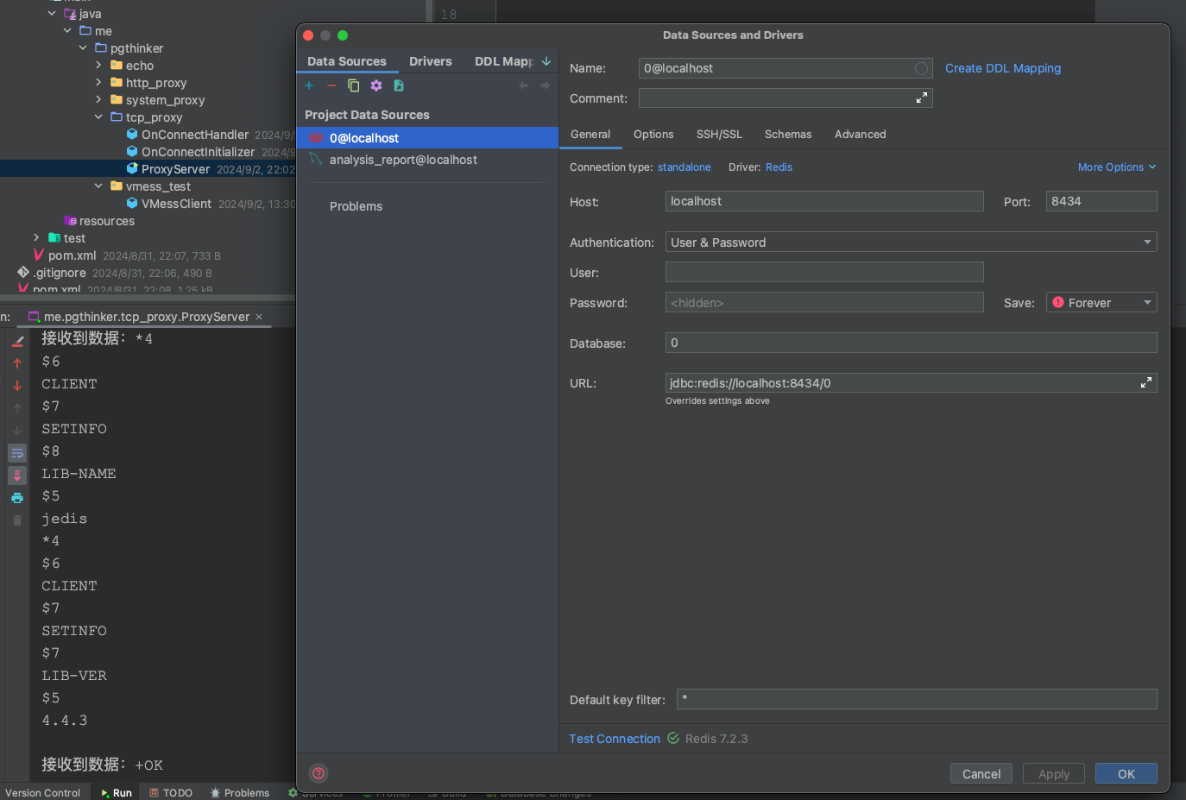This screenshot has height=800, width=1186.
Task: Click the Redis icon of 0@localhost
Action: [316, 138]
